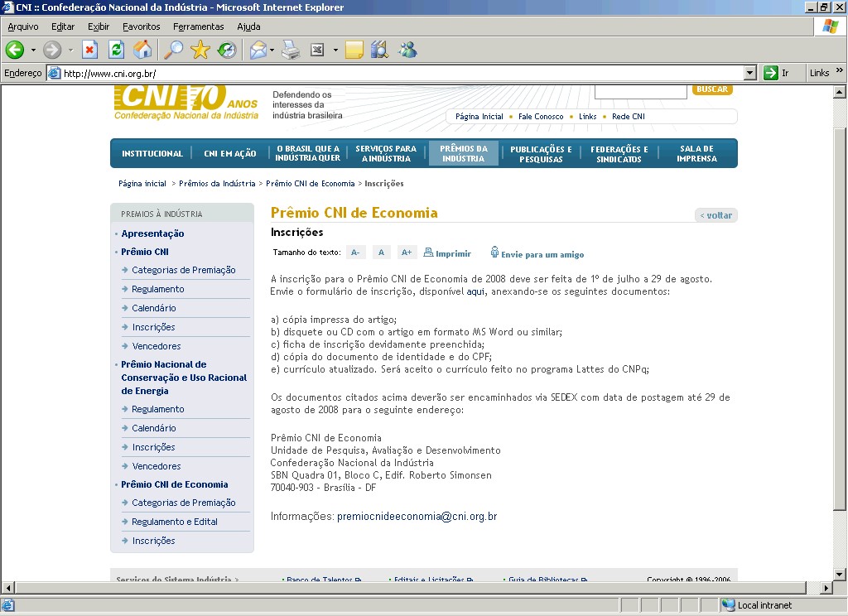Viewport: 848px width, 616px height.
Task: Click Prêmio CNI de Economia breadcrumb
Action: click(x=311, y=184)
